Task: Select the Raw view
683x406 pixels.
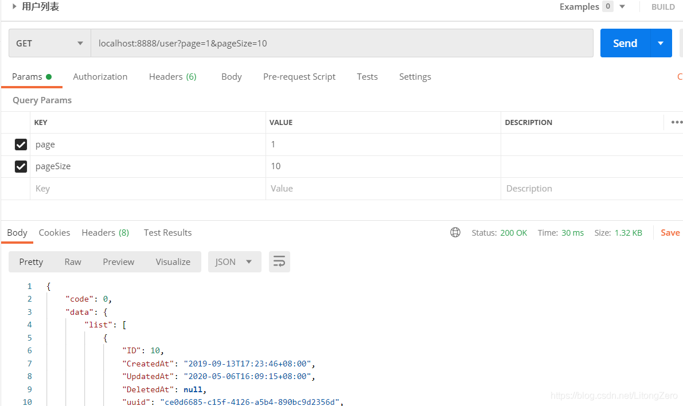Action: coord(73,262)
